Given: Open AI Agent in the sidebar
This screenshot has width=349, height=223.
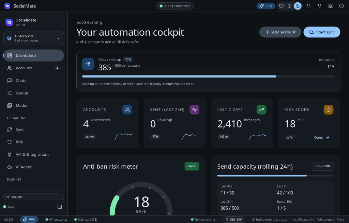Looking at the screenshot, I should click(x=34, y=167).
